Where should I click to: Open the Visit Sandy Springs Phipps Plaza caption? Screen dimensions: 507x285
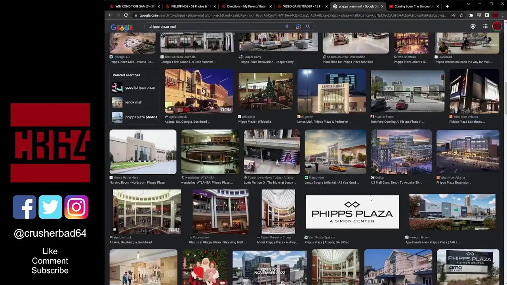point(327,242)
